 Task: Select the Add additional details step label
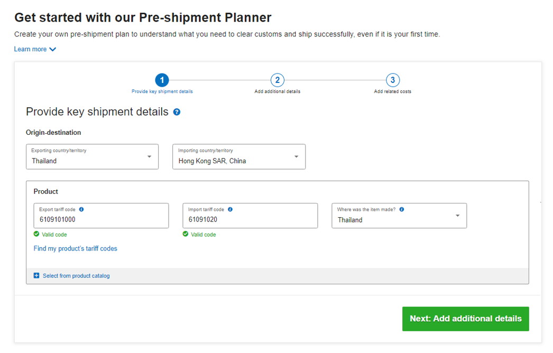pyautogui.click(x=277, y=91)
